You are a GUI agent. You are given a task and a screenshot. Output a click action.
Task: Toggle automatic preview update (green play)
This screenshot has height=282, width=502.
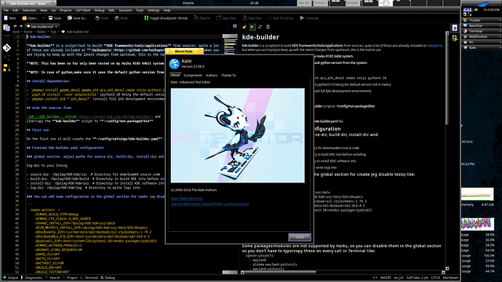click(x=252, y=27)
